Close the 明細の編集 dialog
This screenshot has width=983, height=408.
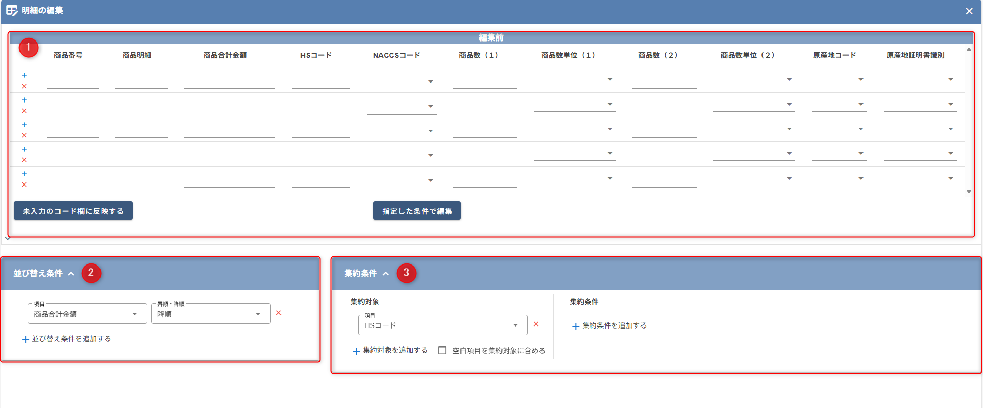[x=969, y=11]
